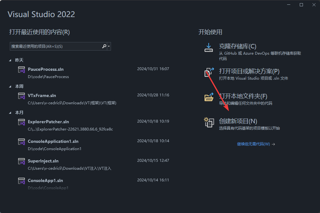320x213 pixels.
Task: Click the 本月 group header label
Action: 19,113
